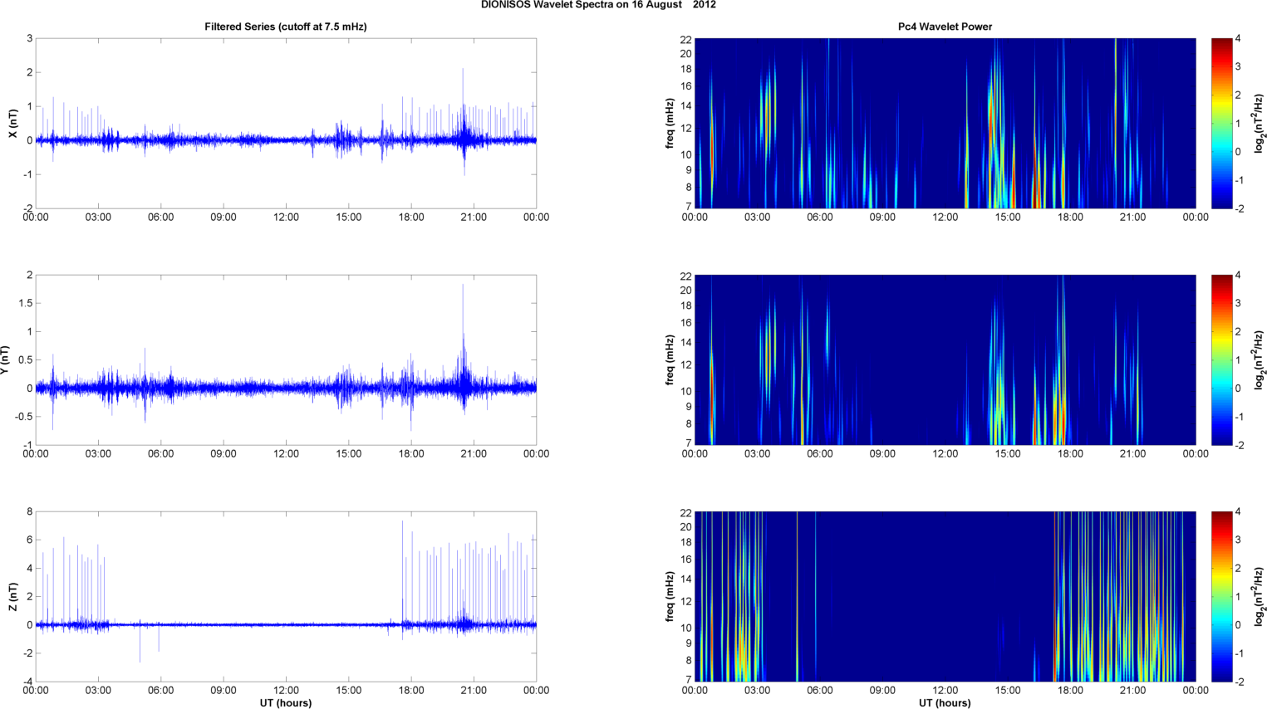Click the 'Y (nT)' axis label

pos(6,360)
